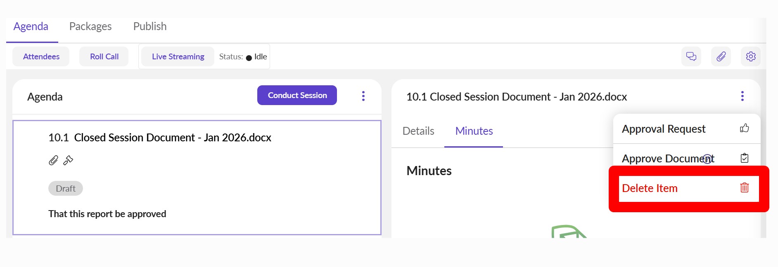This screenshot has width=778, height=267.
Task: Open the Attendees list button
Action: click(x=41, y=56)
